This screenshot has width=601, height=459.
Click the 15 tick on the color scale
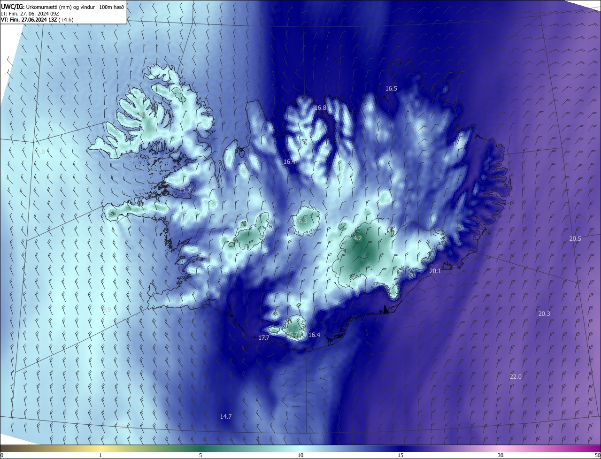coord(401,455)
